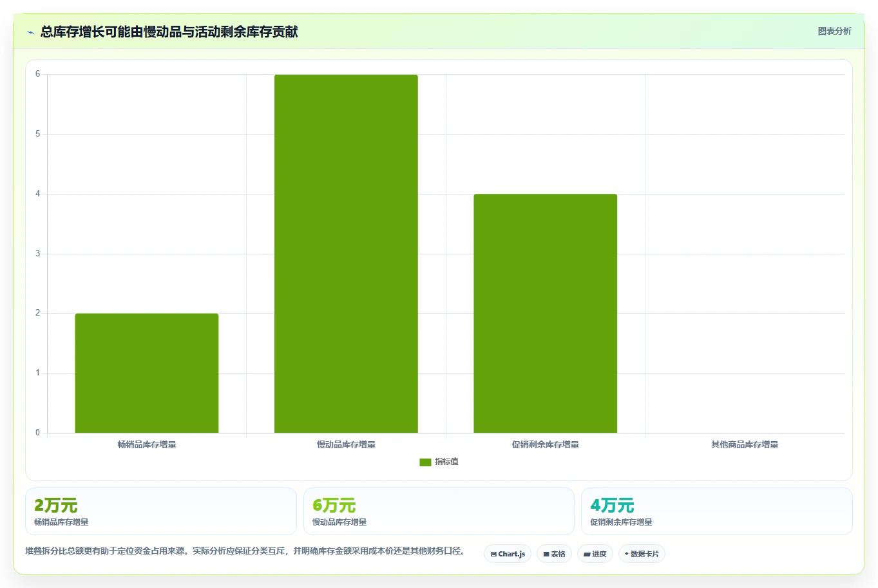Select the 促销剩余库存增量 bar in the chart

[x=545, y=313]
